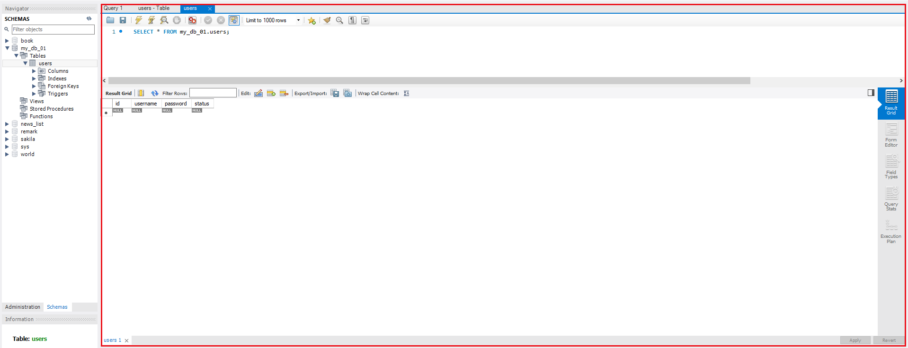The image size is (908, 348).
Task: Expand the Foreign Keys node
Action: coord(34,86)
